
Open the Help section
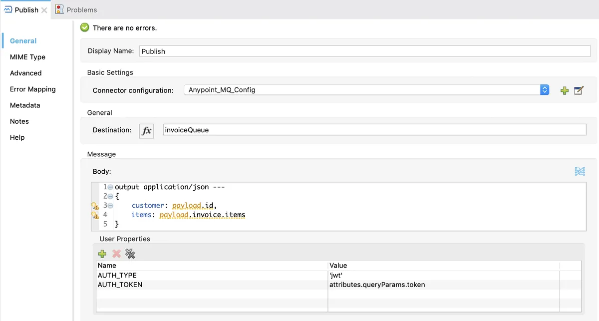(17, 137)
